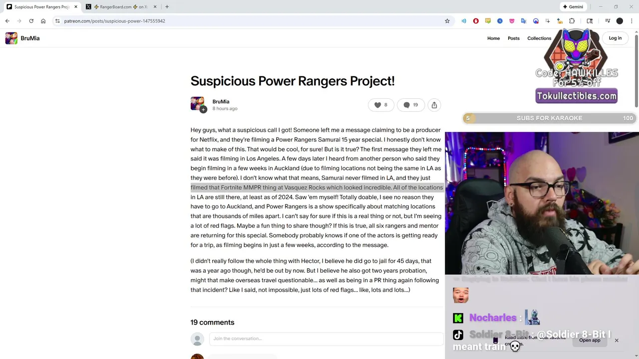The image size is (639, 359).
Task: Open the pink pig extension icon
Action: 512,21
